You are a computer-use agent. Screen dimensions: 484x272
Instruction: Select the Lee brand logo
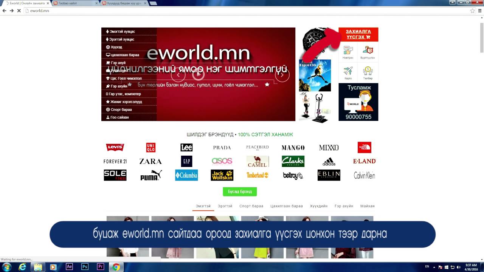[186, 147]
